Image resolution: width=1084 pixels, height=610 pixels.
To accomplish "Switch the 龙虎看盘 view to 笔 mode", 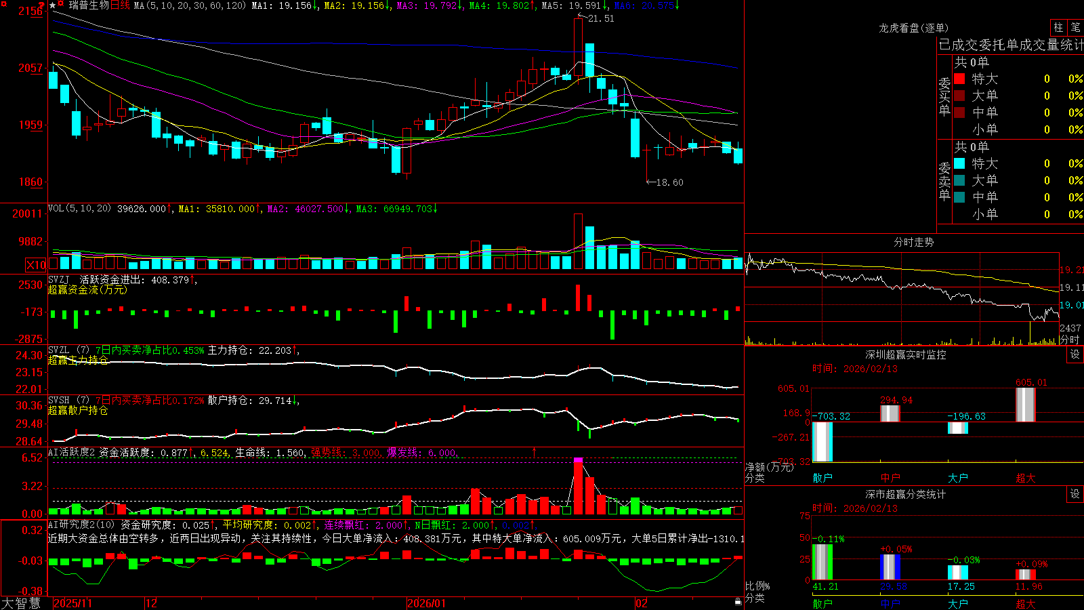I will (1075, 27).
